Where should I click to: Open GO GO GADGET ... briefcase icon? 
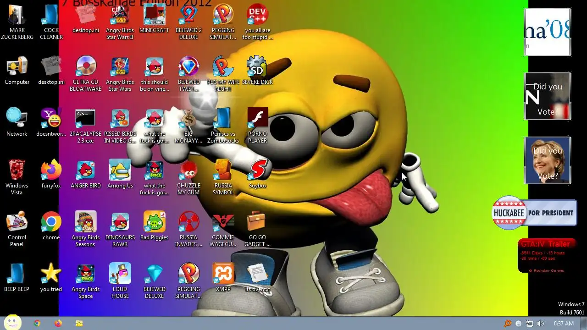pos(258,229)
